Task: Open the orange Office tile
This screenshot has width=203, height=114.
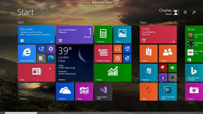Action: (x=149, y=92)
